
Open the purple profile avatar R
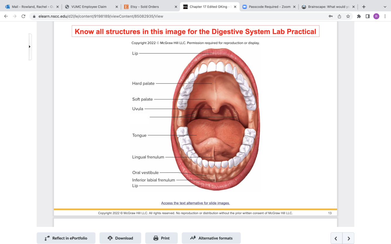coord(376,16)
